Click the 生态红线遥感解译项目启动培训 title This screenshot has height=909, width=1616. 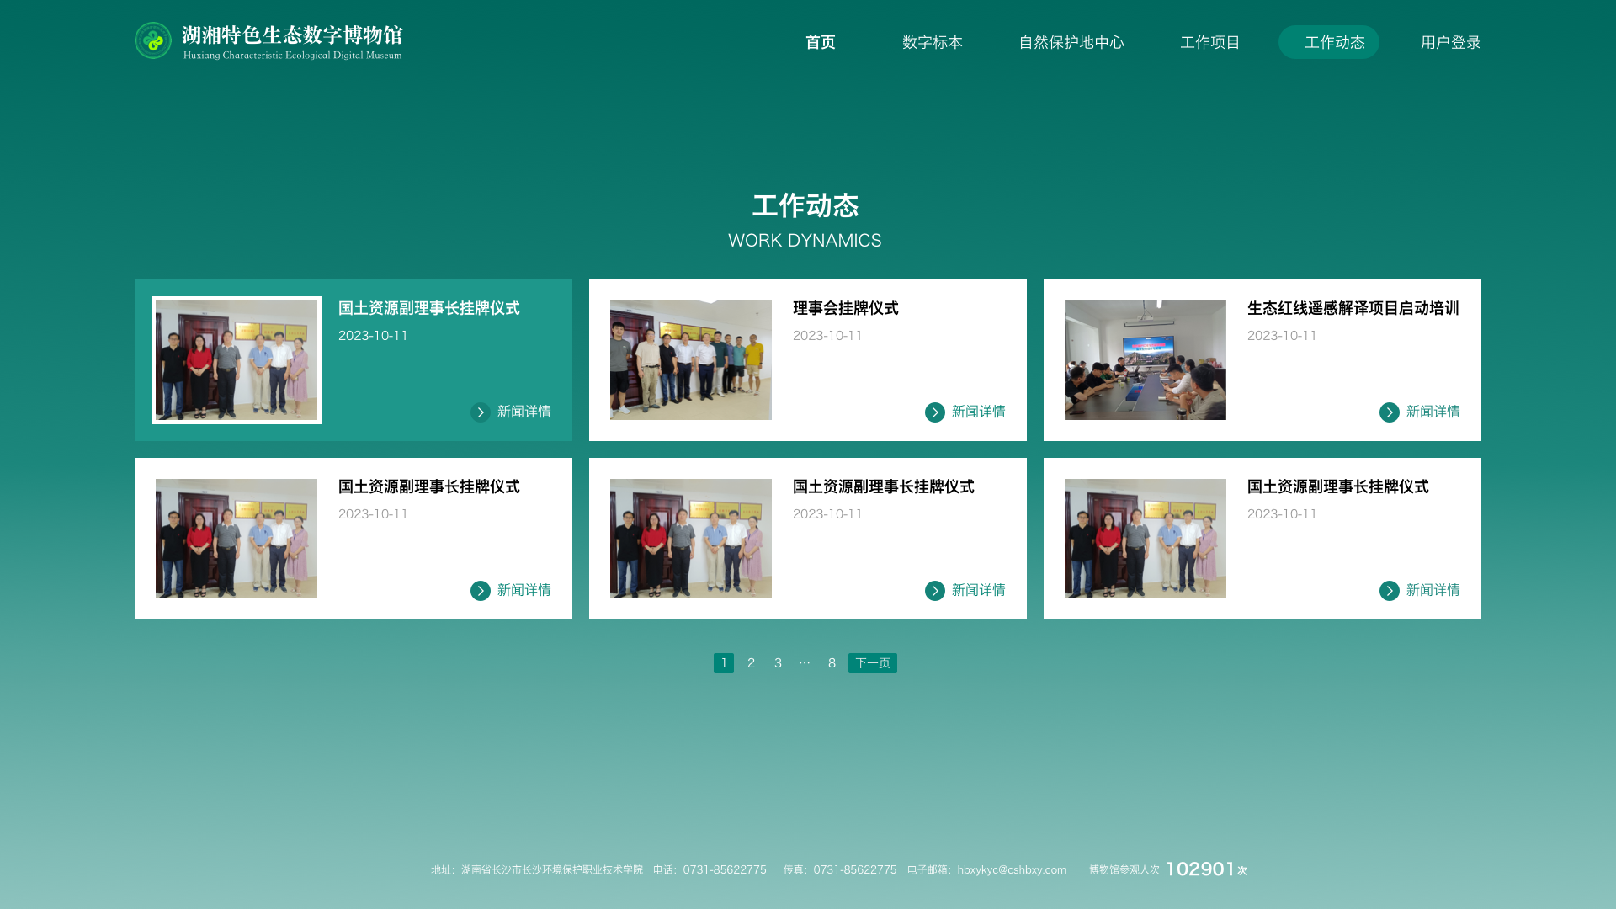(x=1353, y=308)
